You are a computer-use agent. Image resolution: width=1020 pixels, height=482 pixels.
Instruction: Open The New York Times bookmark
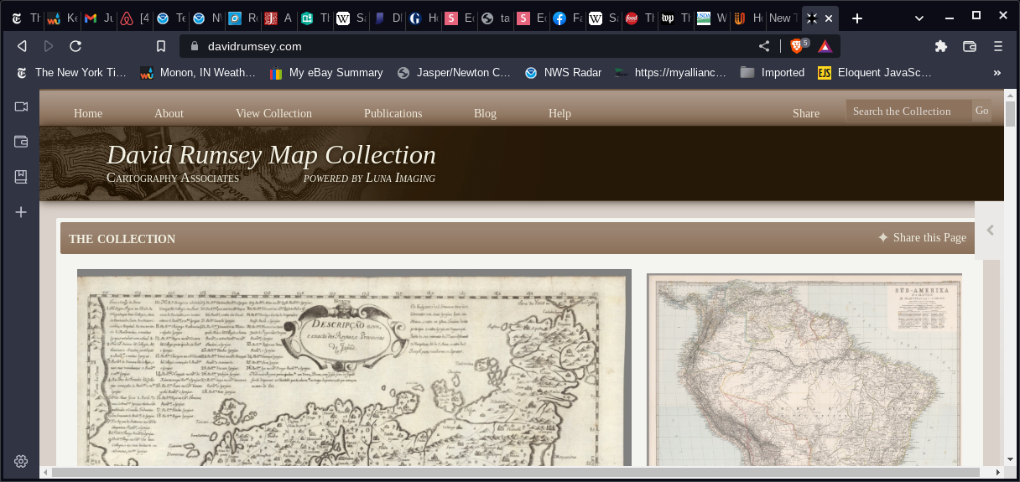[71, 73]
